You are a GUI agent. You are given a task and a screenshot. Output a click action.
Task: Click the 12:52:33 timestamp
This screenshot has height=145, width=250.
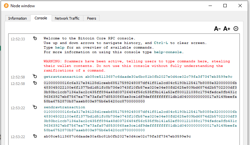click(x=18, y=39)
